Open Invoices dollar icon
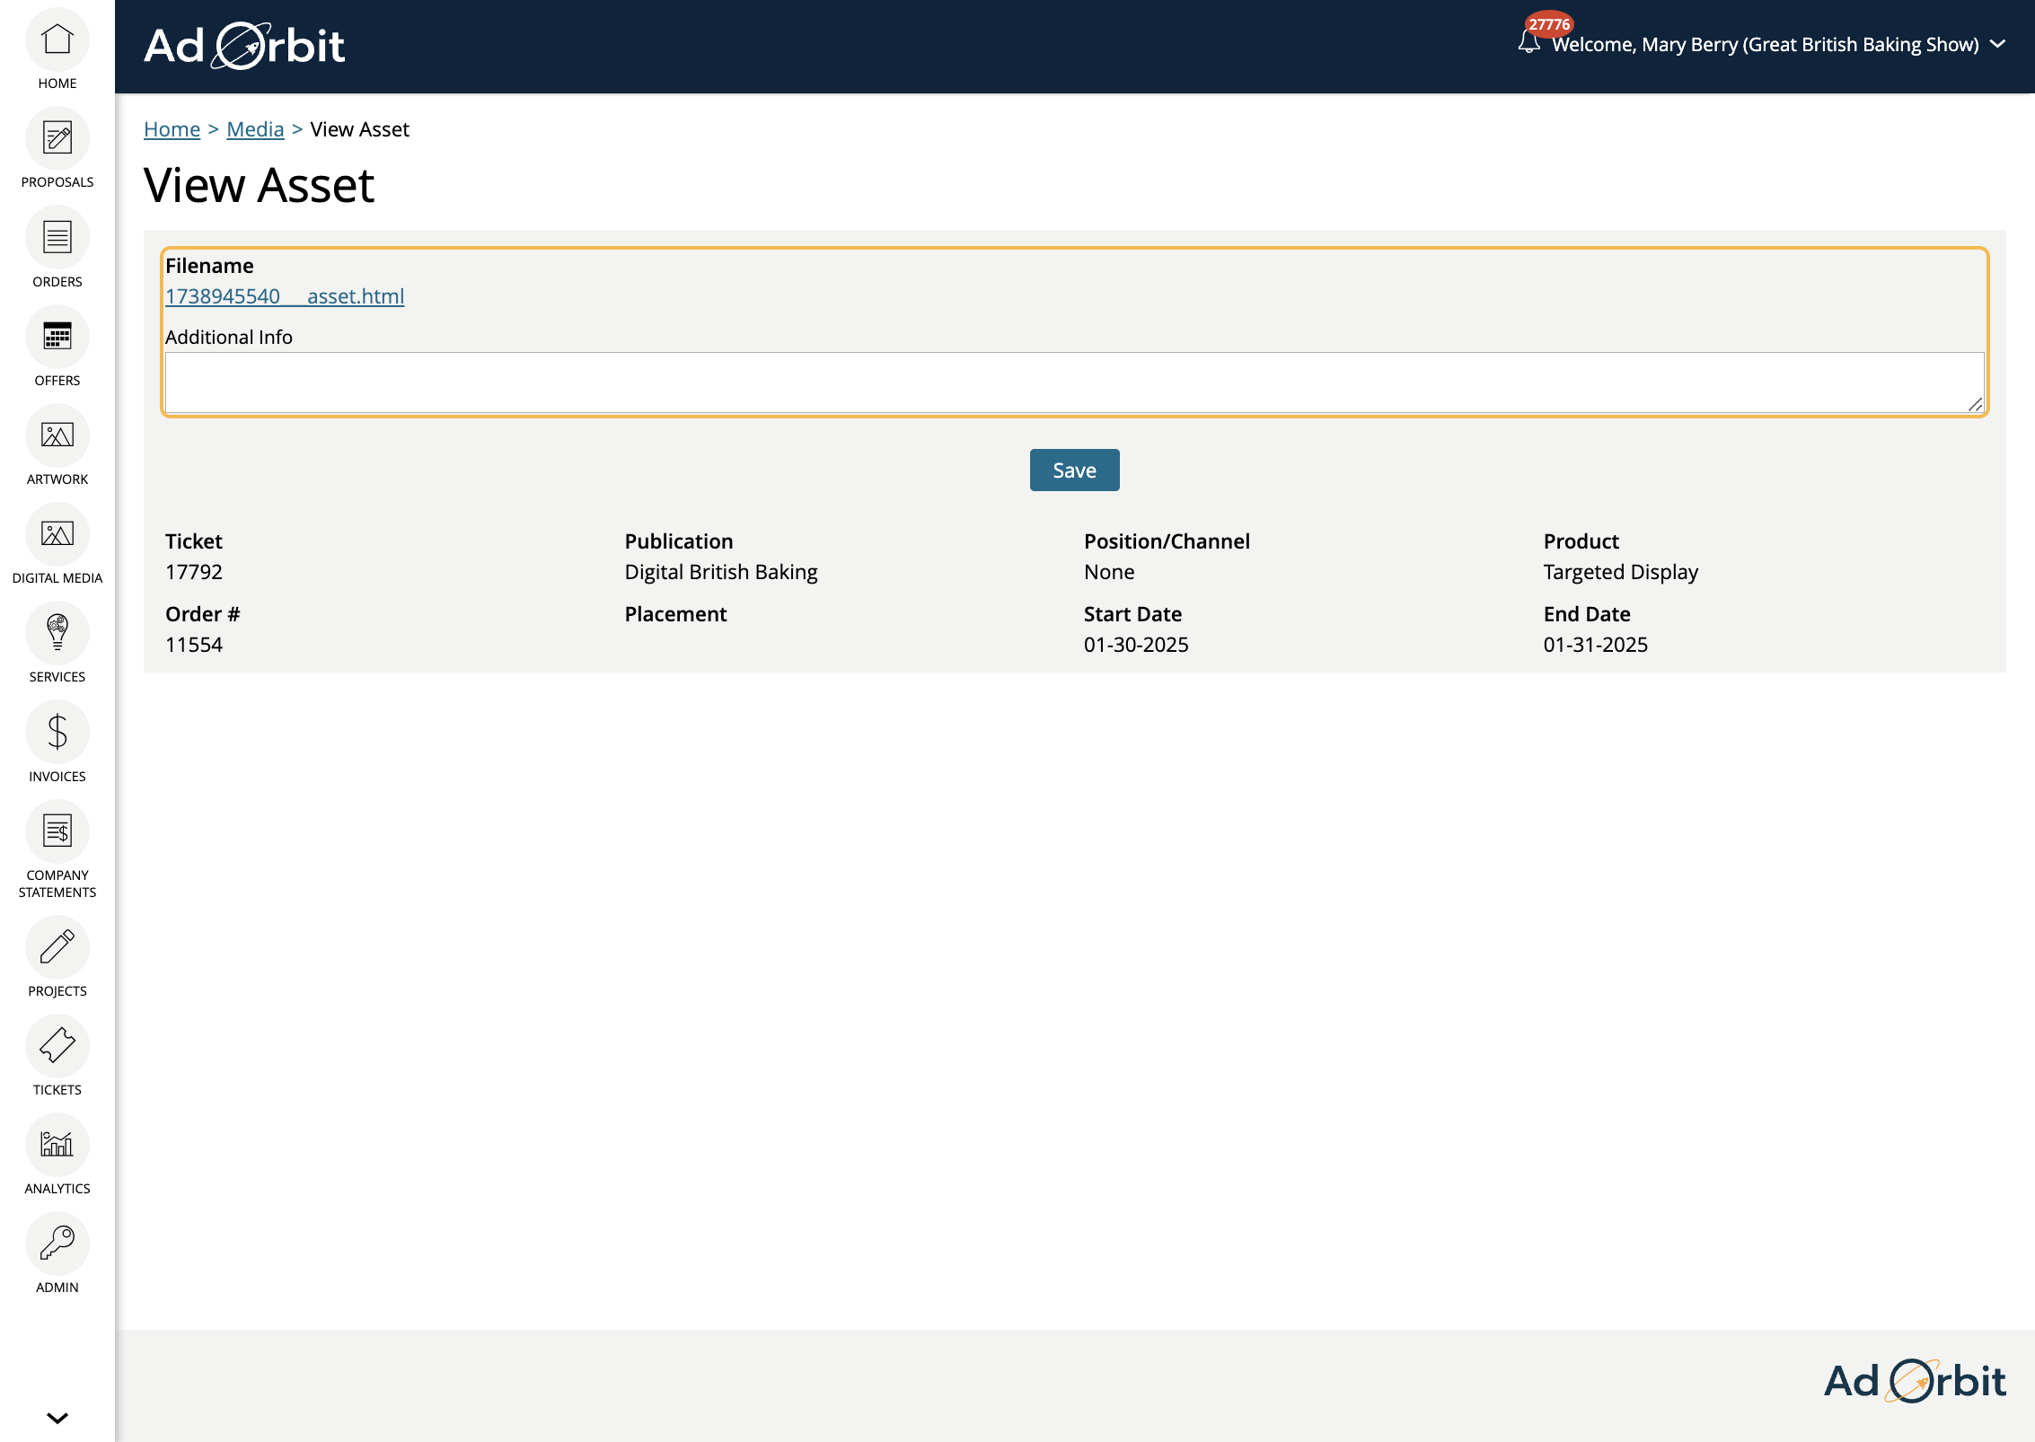Image resolution: width=2035 pixels, height=1442 pixels. click(x=57, y=732)
